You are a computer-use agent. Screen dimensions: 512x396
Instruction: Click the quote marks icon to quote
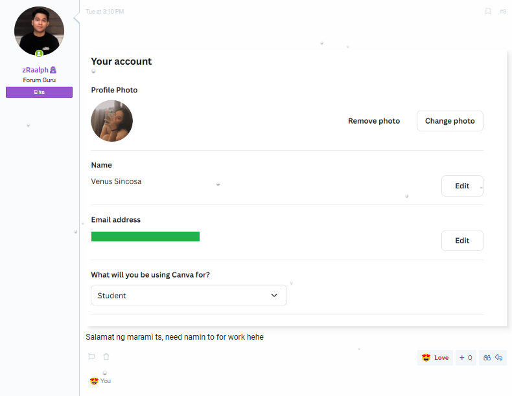[487, 358]
